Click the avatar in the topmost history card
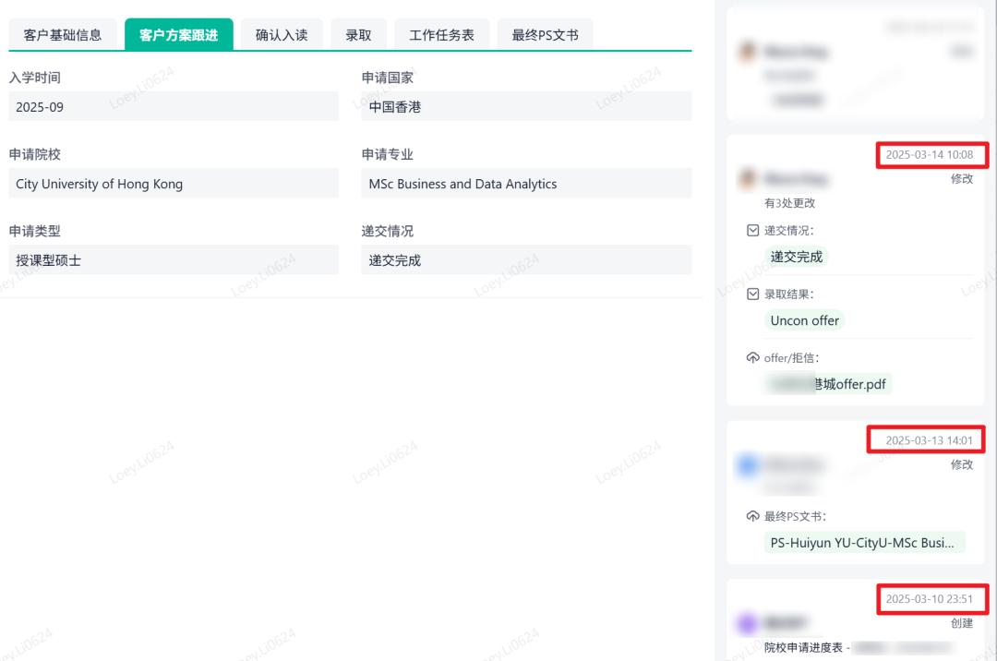The image size is (997, 661). click(x=748, y=52)
